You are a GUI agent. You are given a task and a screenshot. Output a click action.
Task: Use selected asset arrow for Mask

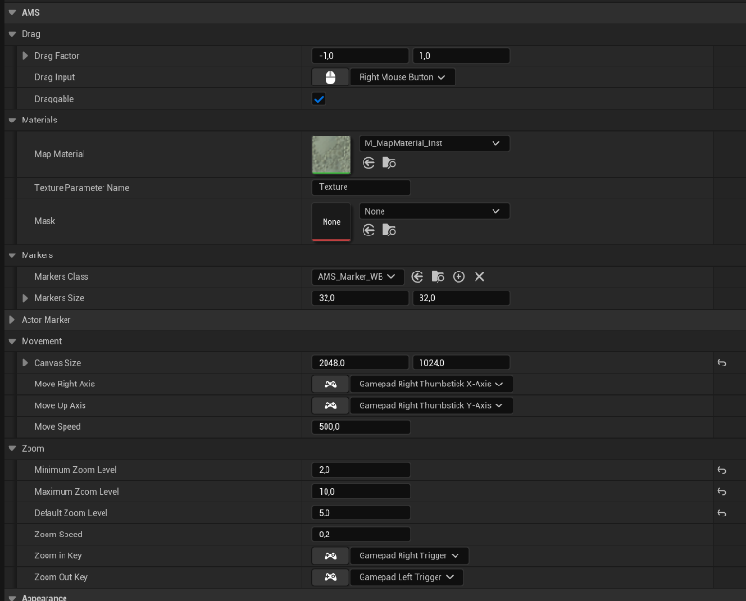pos(368,231)
